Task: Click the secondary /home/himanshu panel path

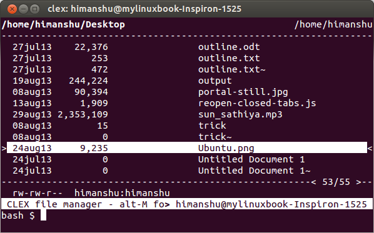Action: point(333,24)
